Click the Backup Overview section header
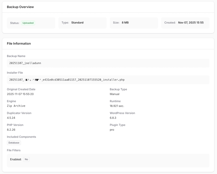 coord(20,7)
